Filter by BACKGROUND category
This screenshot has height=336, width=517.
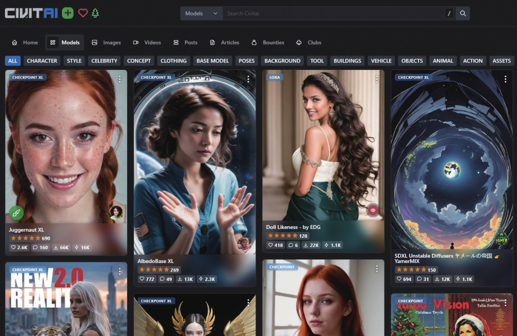(282, 61)
